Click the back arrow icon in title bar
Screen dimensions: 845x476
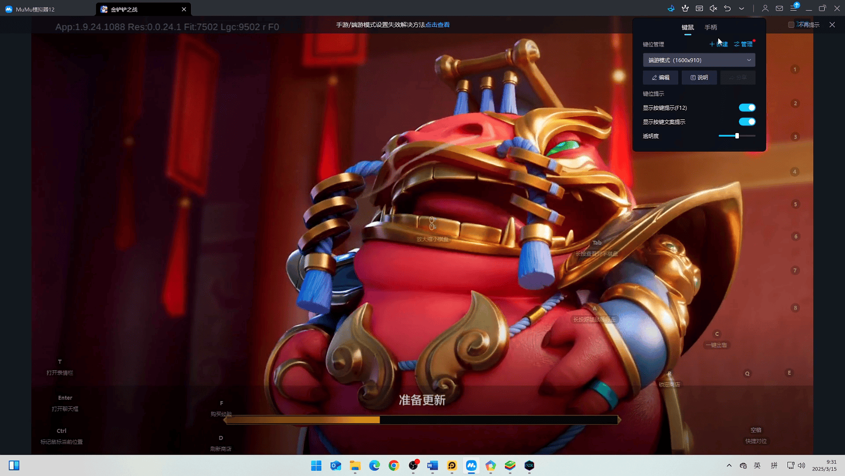tap(727, 9)
